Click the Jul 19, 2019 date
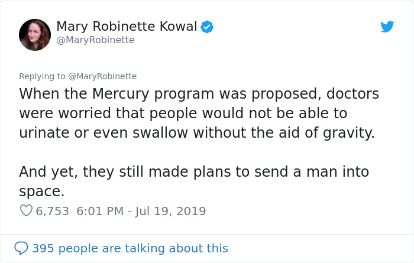 [x=170, y=211]
